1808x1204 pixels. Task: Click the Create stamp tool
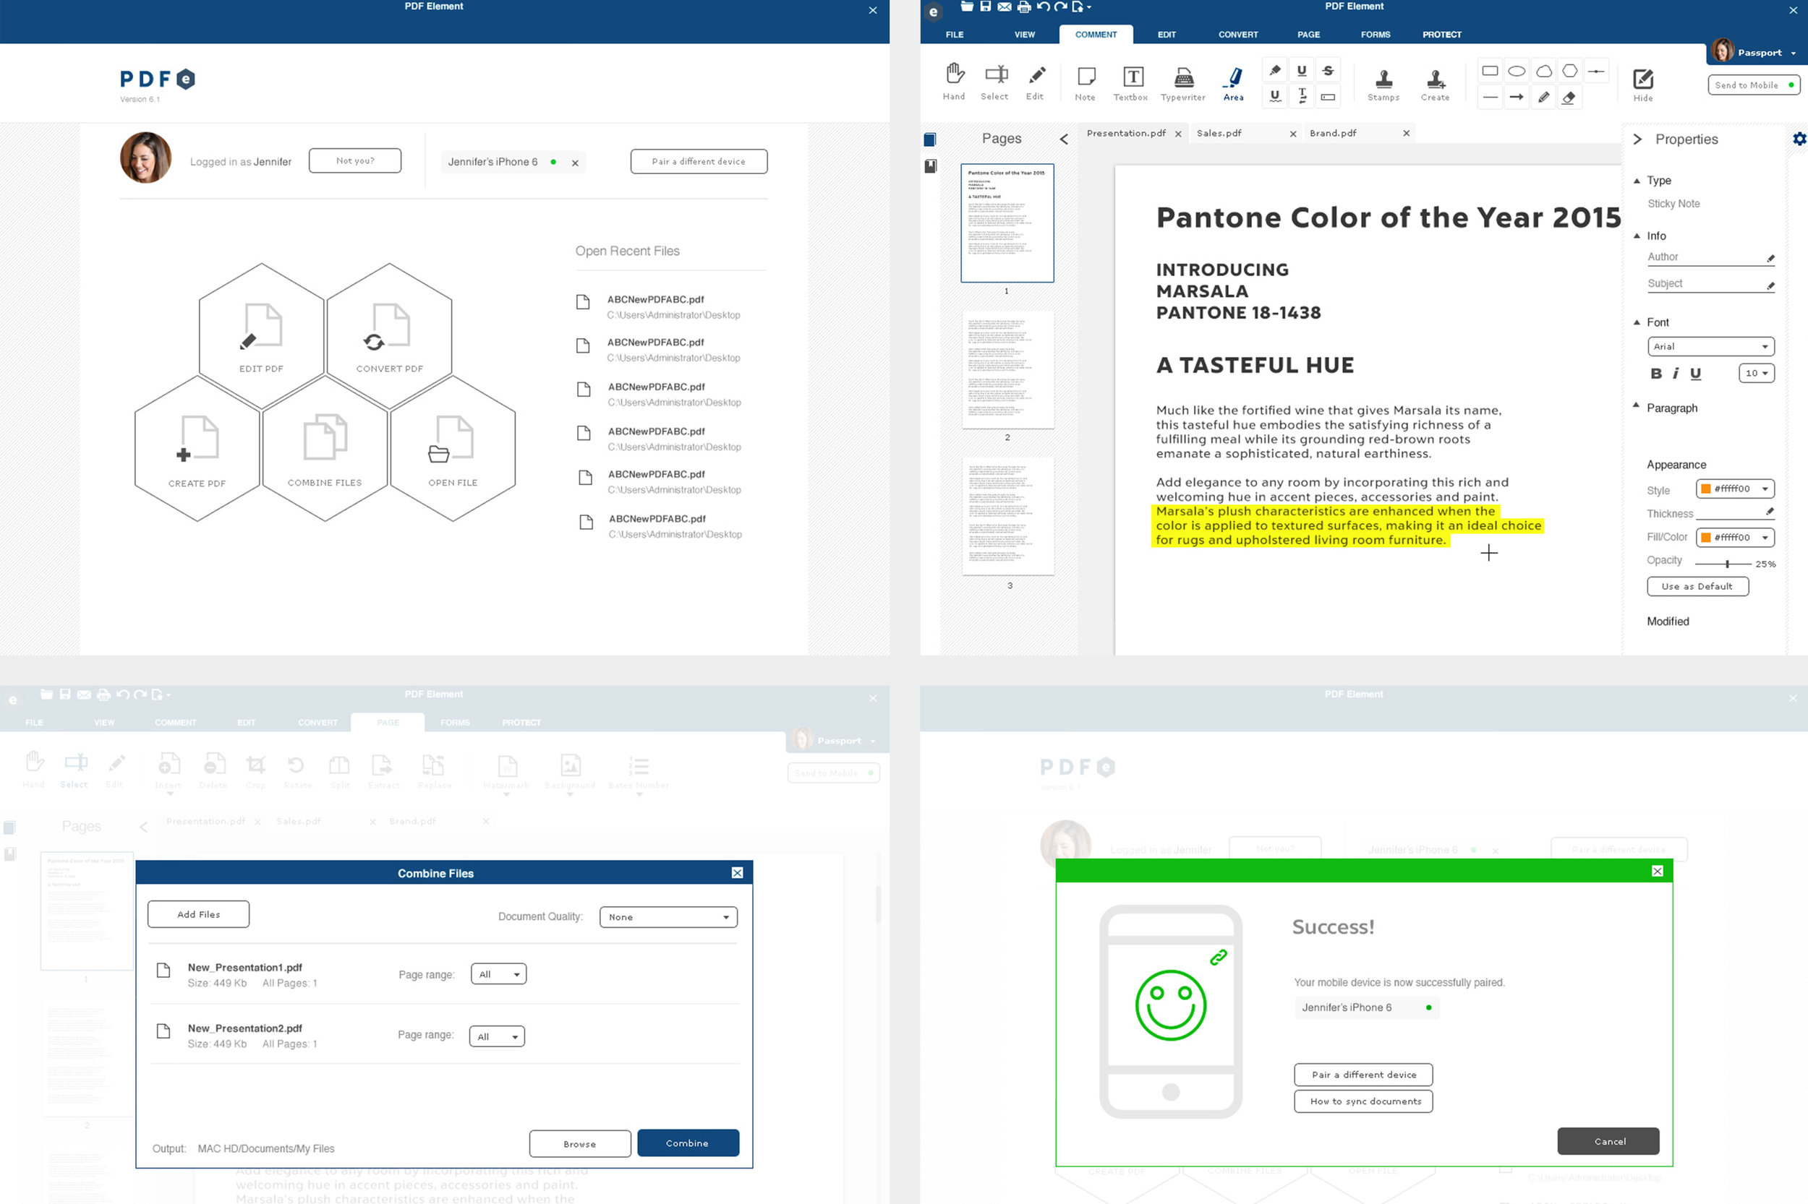click(1435, 85)
